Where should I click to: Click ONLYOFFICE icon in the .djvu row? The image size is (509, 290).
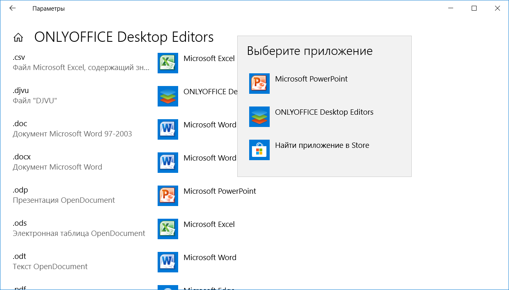[168, 96]
